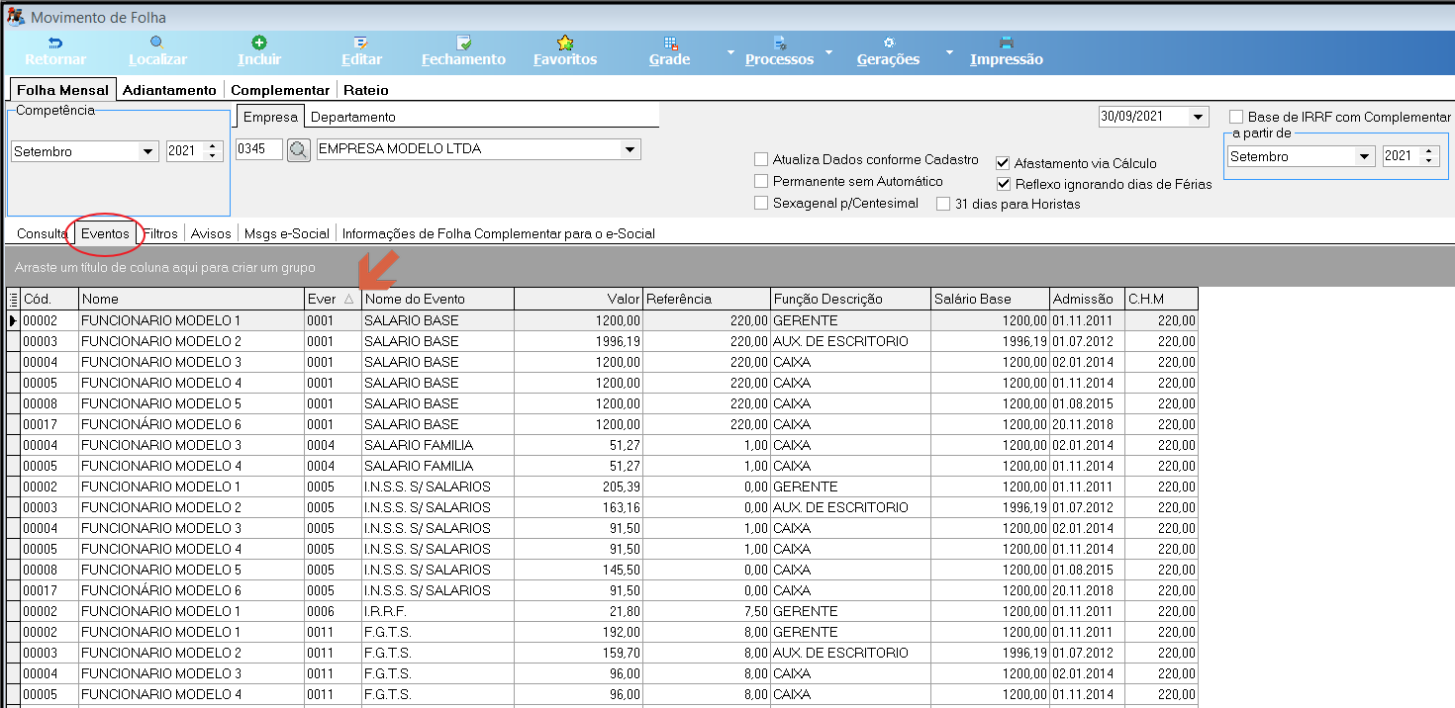Click the grid column chooser icon

(14, 299)
